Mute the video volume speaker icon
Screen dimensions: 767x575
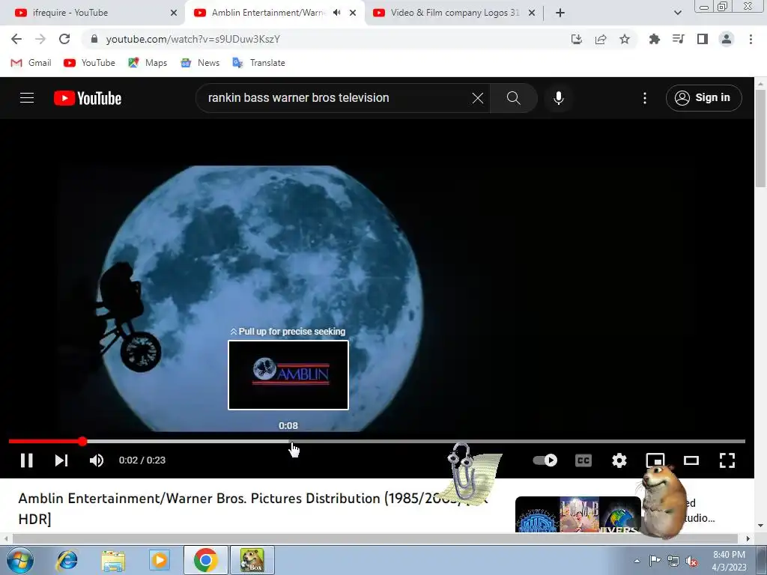tap(97, 460)
